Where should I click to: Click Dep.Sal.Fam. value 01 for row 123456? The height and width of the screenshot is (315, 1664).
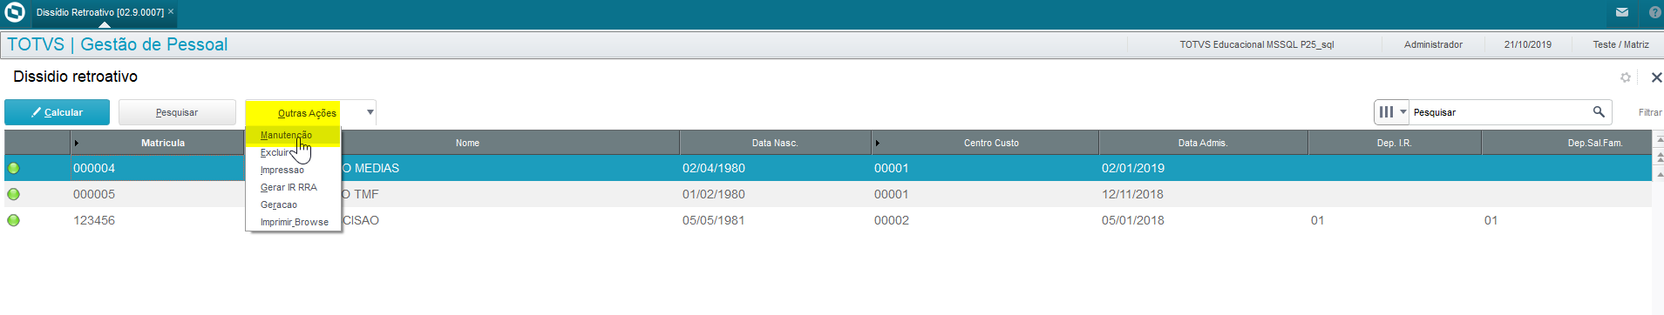tap(1491, 220)
